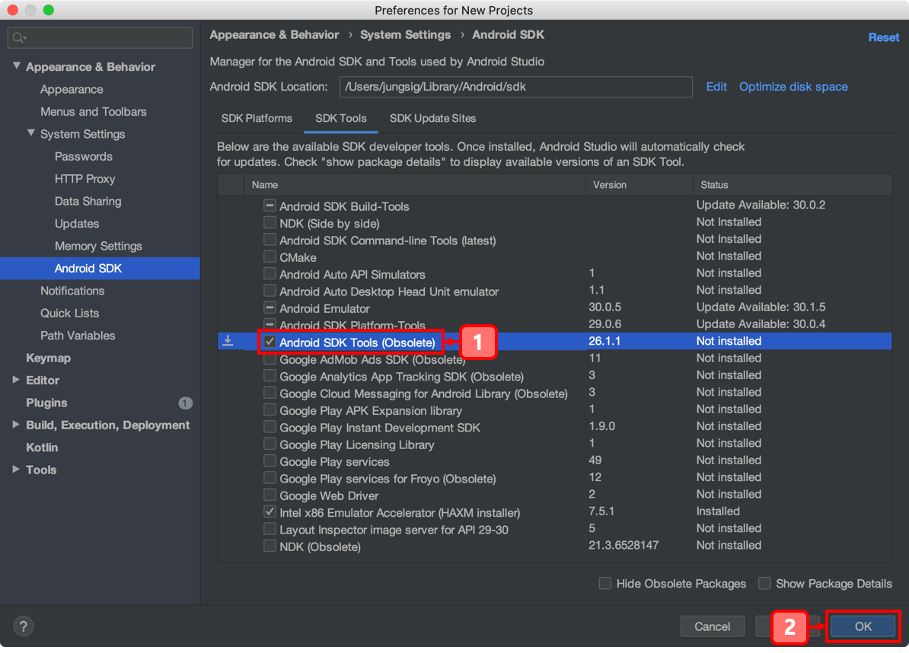Focus the settings search field
Screen dimensions: 909x653
pyautogui.click(x=100, y=37)
